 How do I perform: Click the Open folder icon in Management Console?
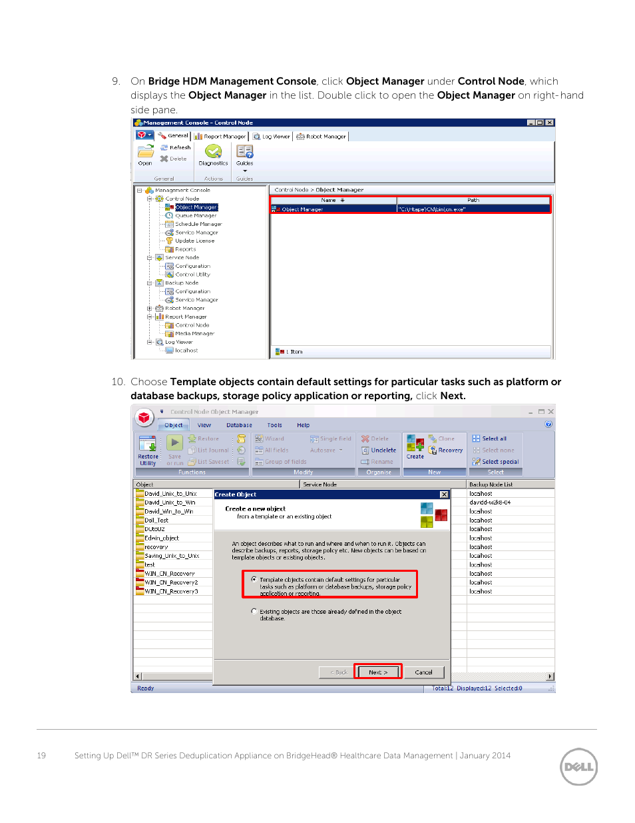144,151
